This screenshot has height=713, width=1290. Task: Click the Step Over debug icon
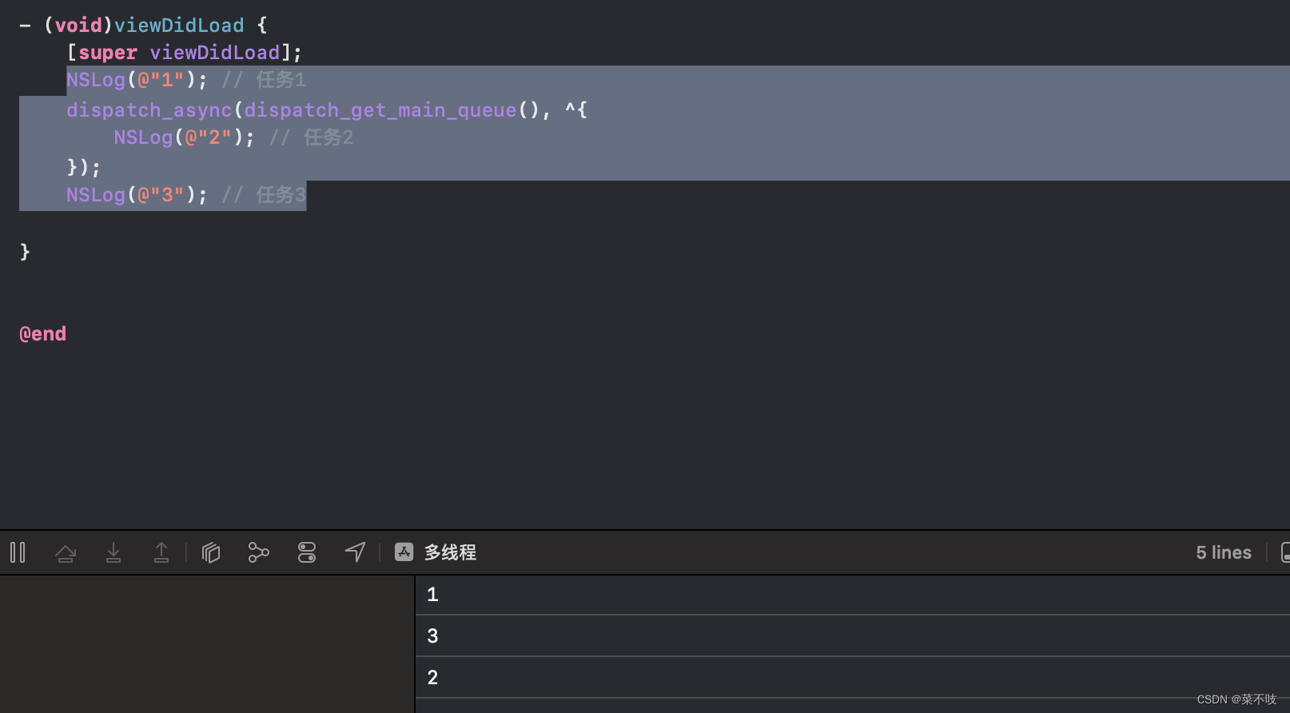66,552
